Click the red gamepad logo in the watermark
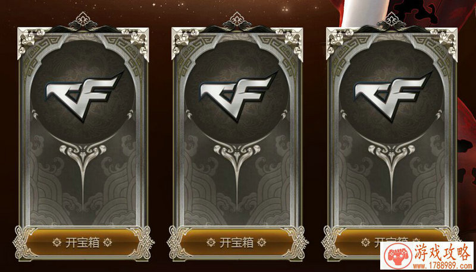 [x=397, y=256]
